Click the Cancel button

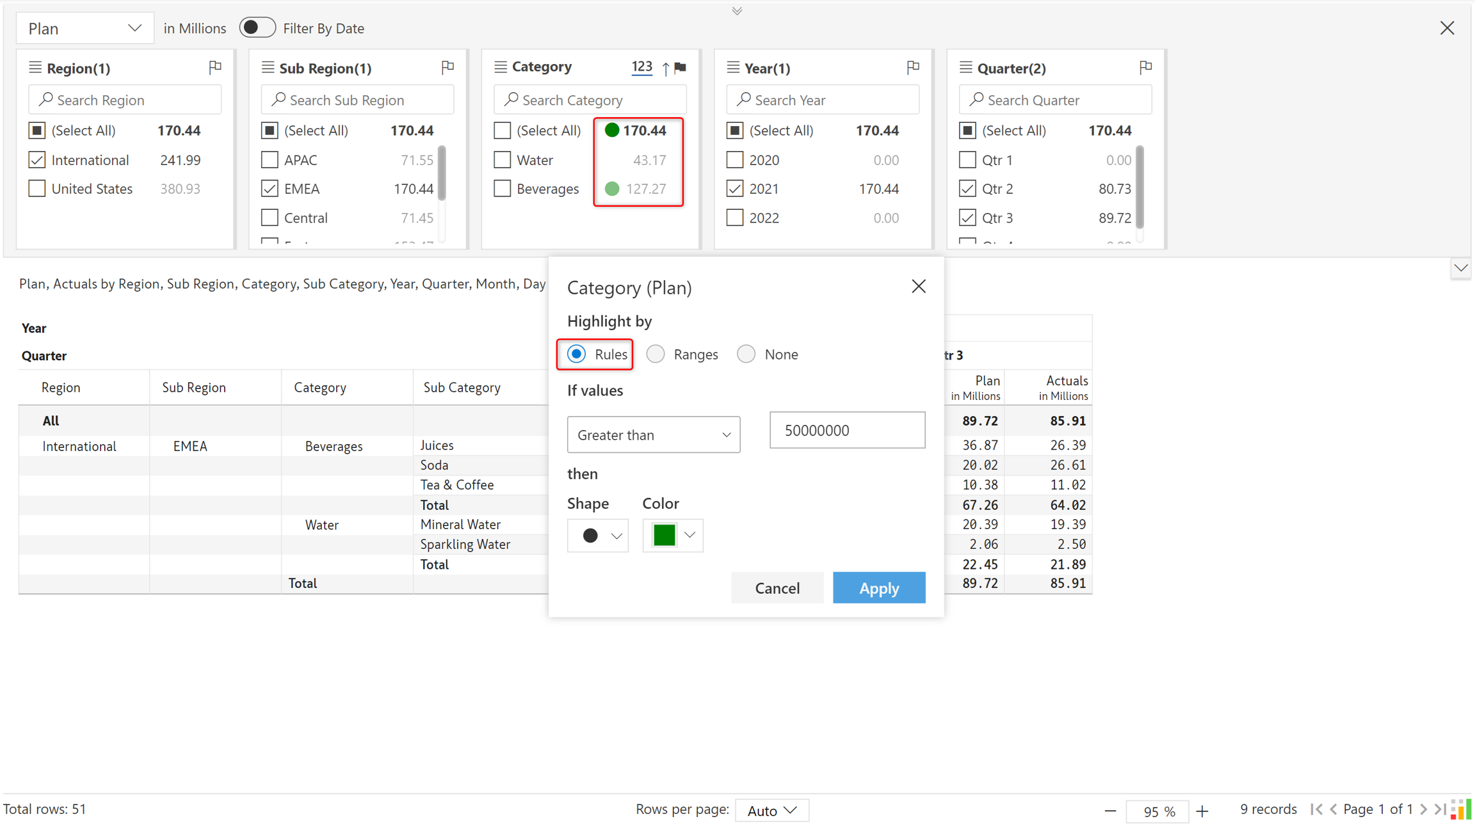tap(777, 587)
